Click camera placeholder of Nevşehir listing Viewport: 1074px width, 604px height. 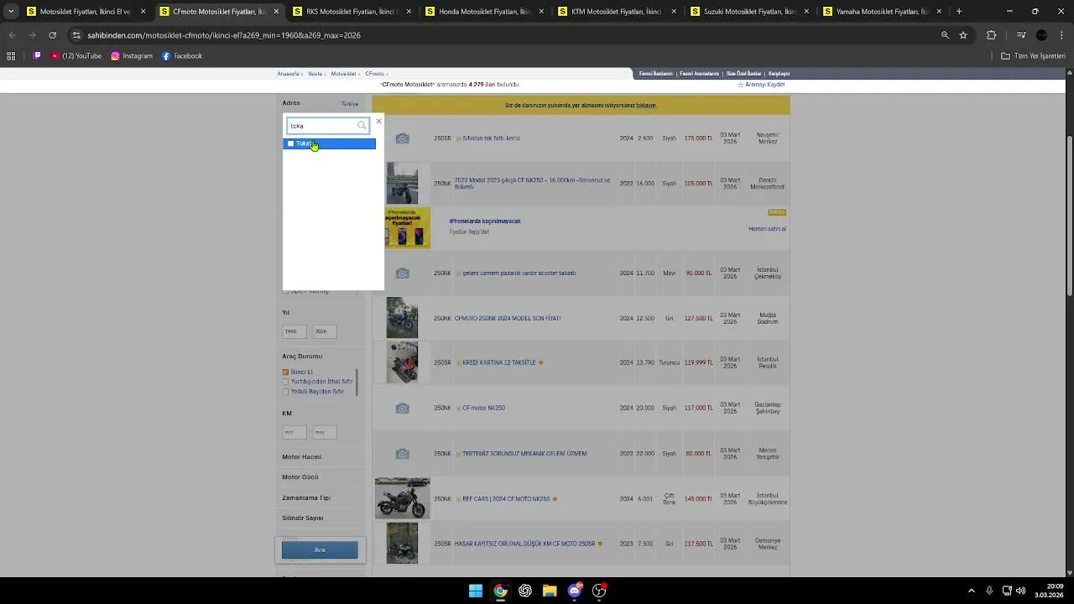[x=403, y=138]
